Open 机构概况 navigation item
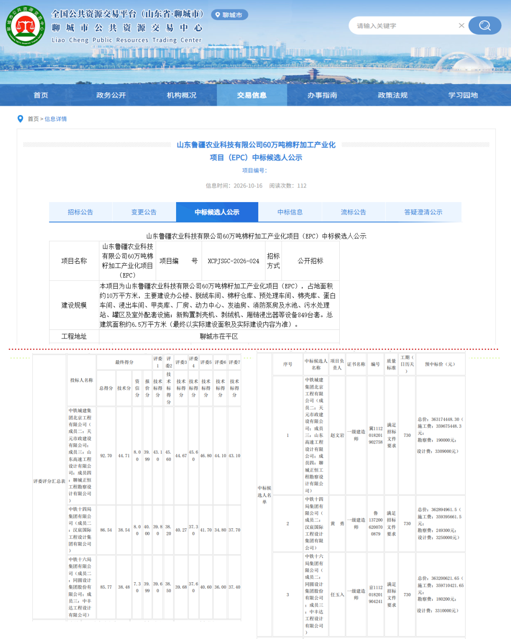The height and width of the screenshot is (639, 511). coord(182,95)
